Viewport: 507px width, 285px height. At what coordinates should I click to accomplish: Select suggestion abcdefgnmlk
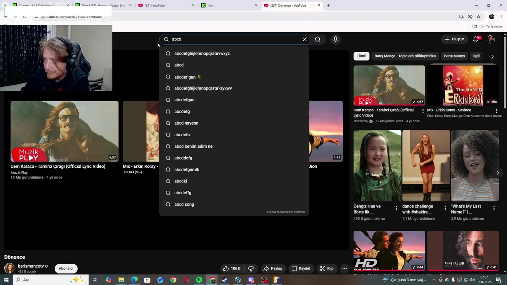point(234,169)
